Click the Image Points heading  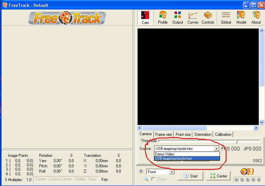coord(18,155)
